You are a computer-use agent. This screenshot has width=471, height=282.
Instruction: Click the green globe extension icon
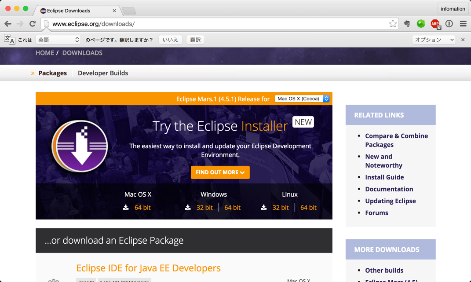[x=421, y=24]
